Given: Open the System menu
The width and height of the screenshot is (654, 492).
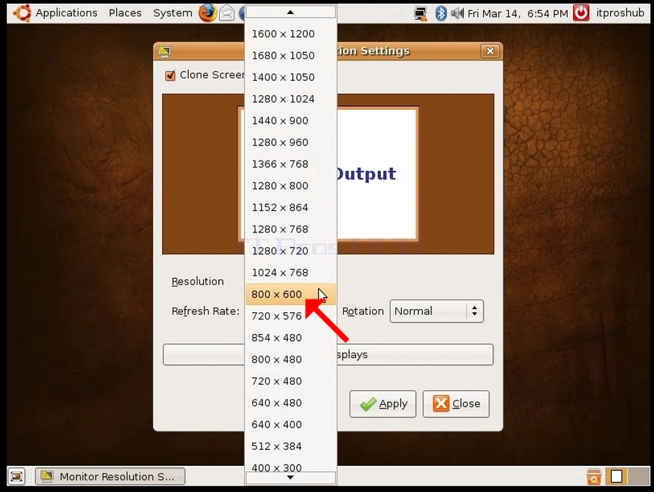Looking at the screenshot, I should click(x=173, y=13).
